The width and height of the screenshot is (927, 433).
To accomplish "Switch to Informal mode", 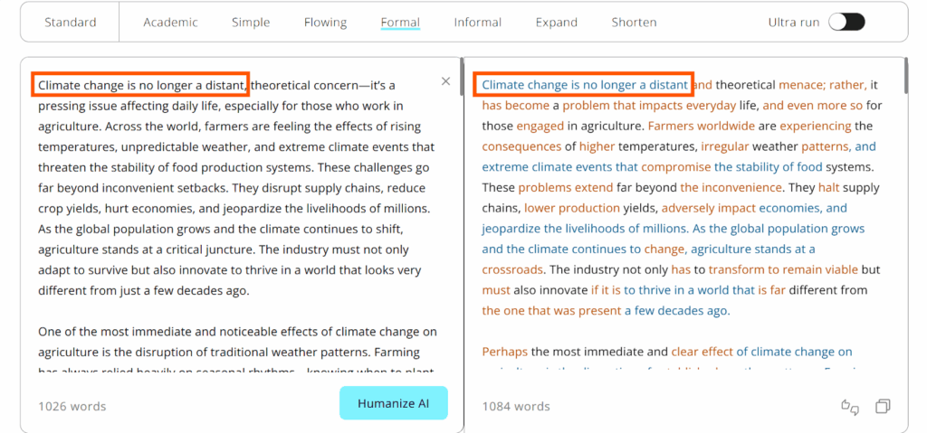I will coord(478,23).
